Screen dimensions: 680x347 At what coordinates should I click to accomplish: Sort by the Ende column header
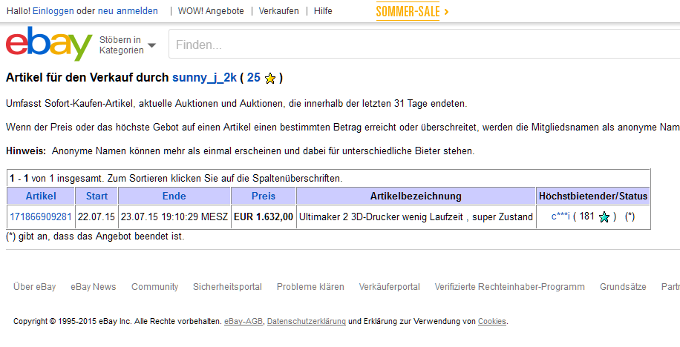tap(174, 196)
